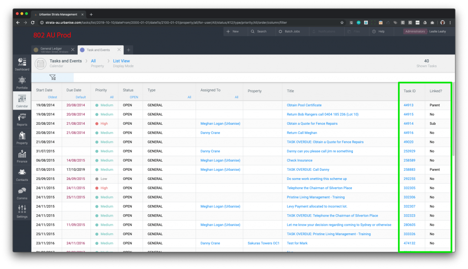This screenshot has width=468, height=269.
Task: Open the Finance module icon
Action: [x=22, y=156]
